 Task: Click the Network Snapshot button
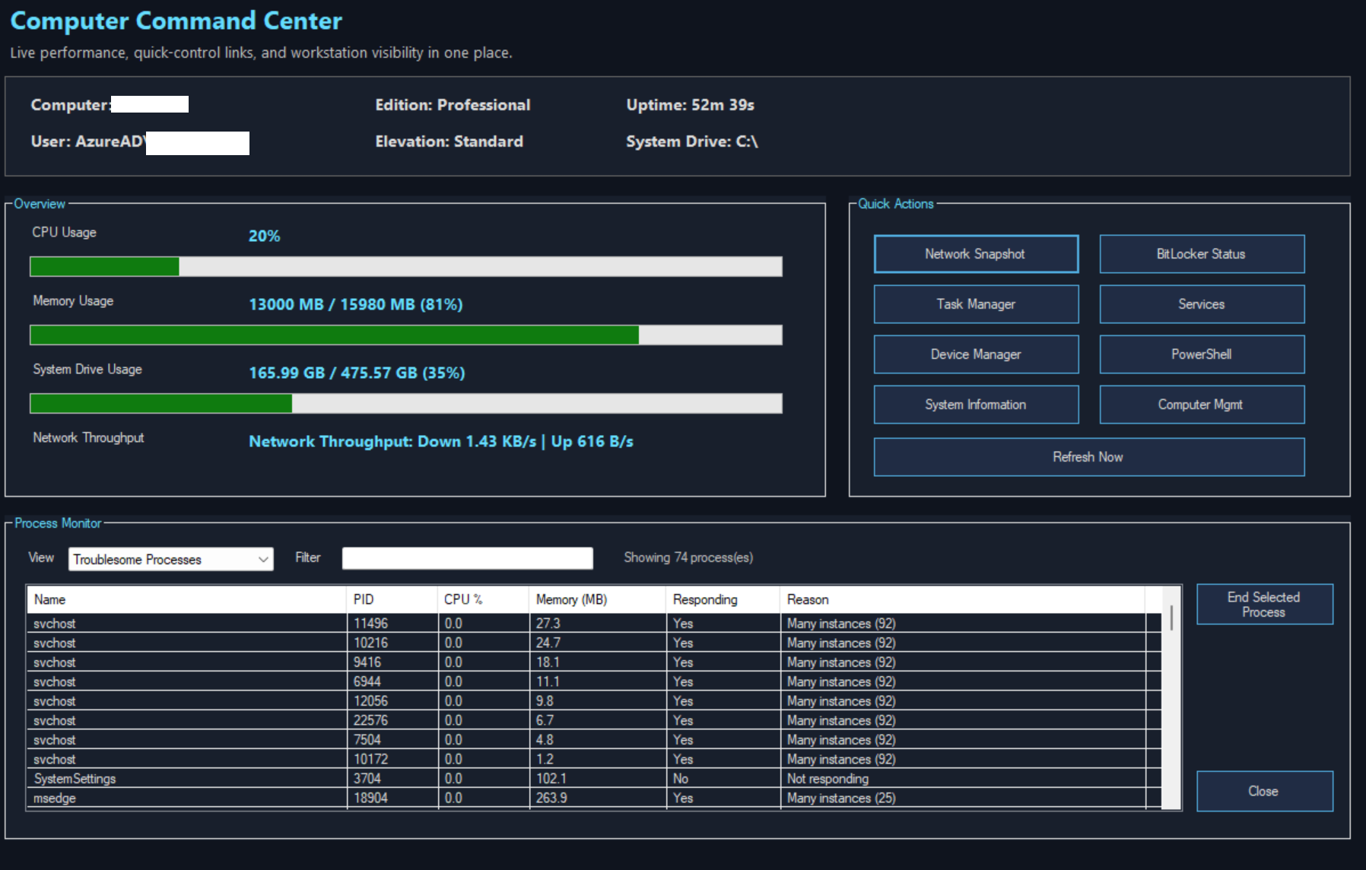[x=975, y=254]
